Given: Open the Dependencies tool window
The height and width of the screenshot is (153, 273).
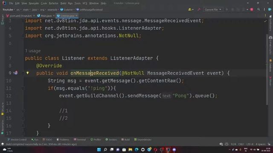Looking at the screenshot, I should click(x=143, y=140).
